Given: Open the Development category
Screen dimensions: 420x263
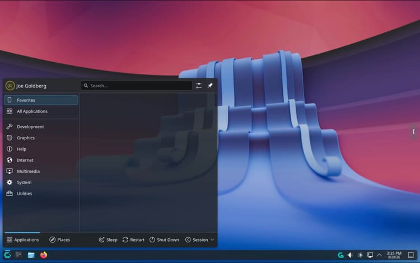Looking at the screenshot, I should coord(41,126).
